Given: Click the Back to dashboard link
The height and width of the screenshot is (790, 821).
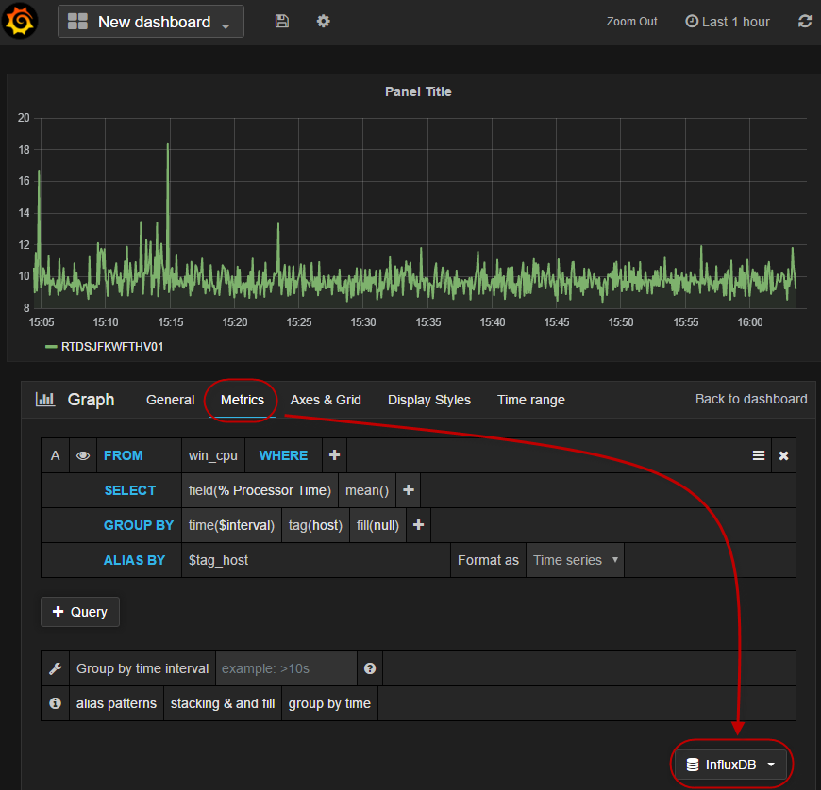Looking at the screenshot, I should pyautogui.click(x=751, y=399).
